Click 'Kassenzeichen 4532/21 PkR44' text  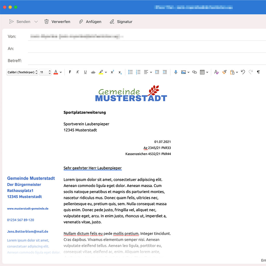148,154
